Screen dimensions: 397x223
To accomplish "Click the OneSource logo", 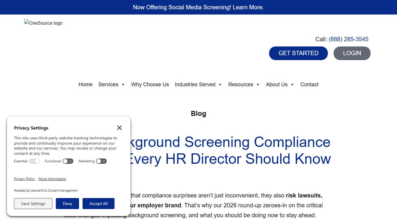I will coord(43,23).
